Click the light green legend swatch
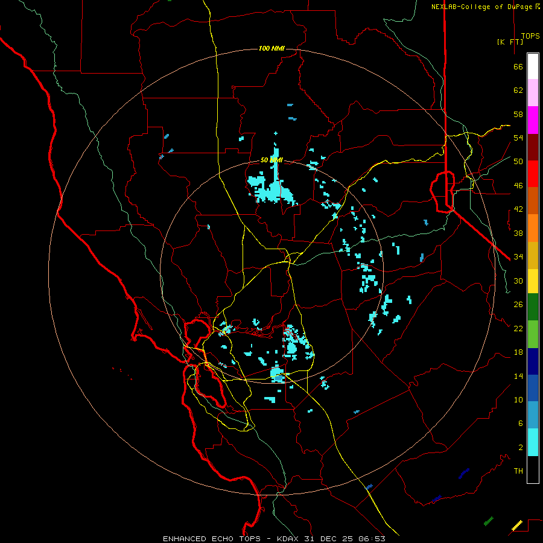Viewport: 543px width, 543px height. point(533,334)
